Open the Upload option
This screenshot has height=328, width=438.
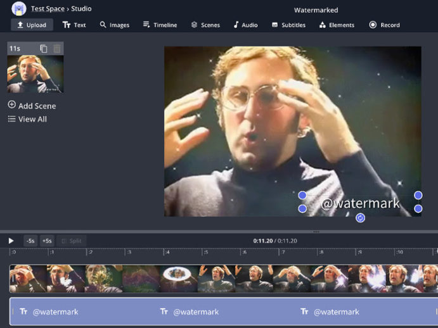click(32, 25)
